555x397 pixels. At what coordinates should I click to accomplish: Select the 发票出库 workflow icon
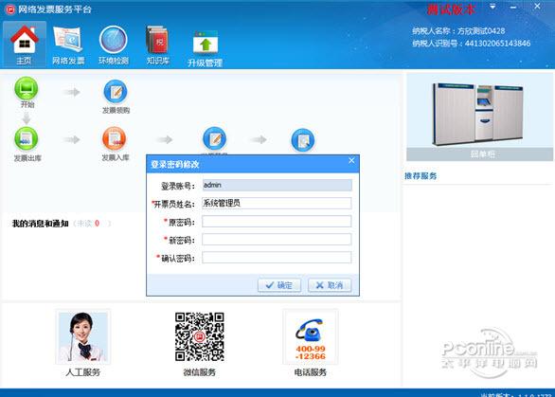click(27, 139)
